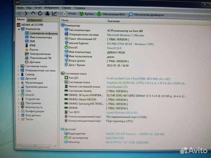Expand the Сеть tree node
Viewport: 211px width, 158px height.
click(x=18, y=91)
